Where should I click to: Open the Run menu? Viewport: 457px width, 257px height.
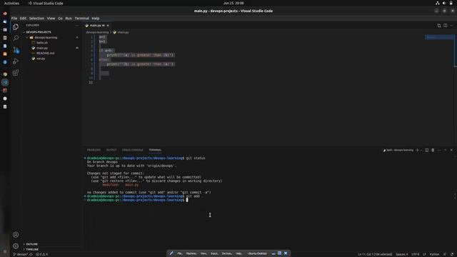coord(69,18)
